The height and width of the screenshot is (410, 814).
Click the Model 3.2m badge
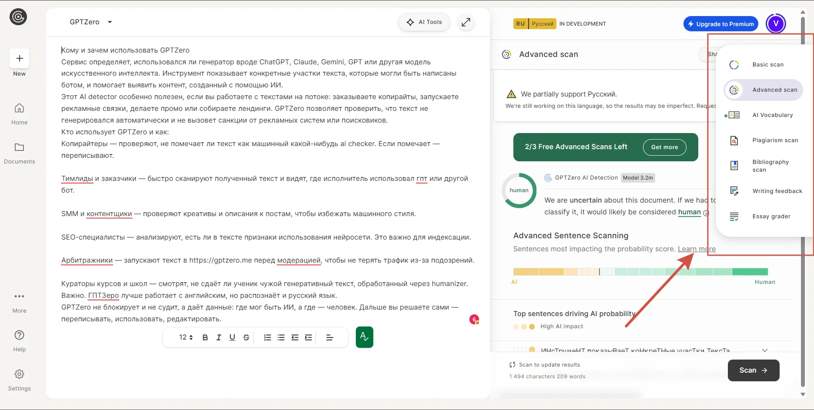click(x=638, y=178)
